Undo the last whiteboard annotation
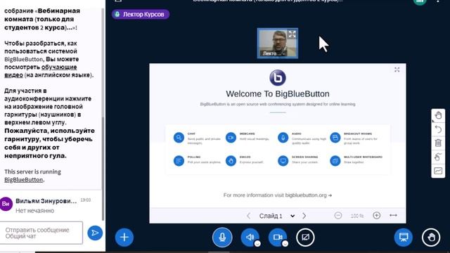Screen dimensions: 450x253 [438, 129]
